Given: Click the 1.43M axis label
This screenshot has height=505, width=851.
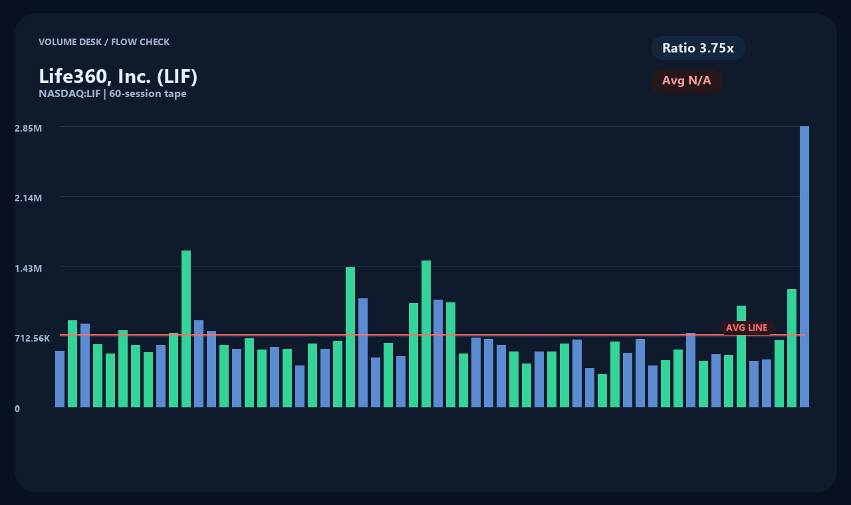Looking at the screenshot, I should coord(29,268).
